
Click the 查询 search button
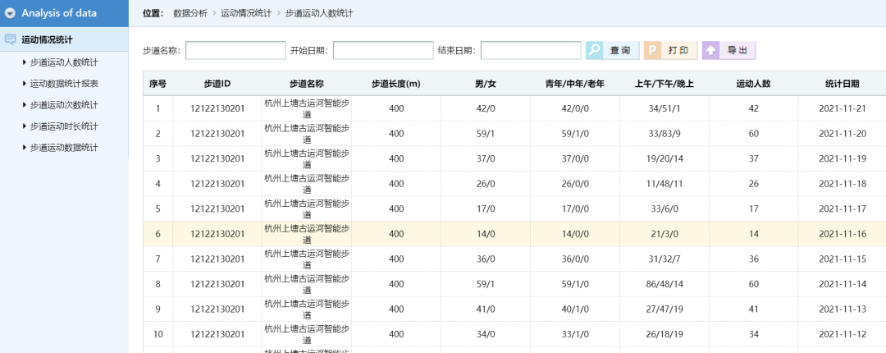coord(613,50)
